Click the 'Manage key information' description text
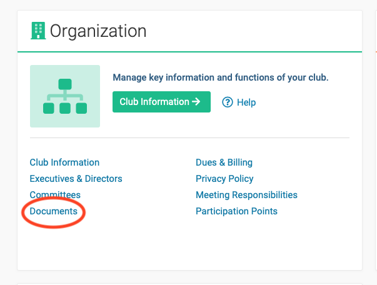The width and height of the screenshot is (377, 285). (x=220, y=78)
